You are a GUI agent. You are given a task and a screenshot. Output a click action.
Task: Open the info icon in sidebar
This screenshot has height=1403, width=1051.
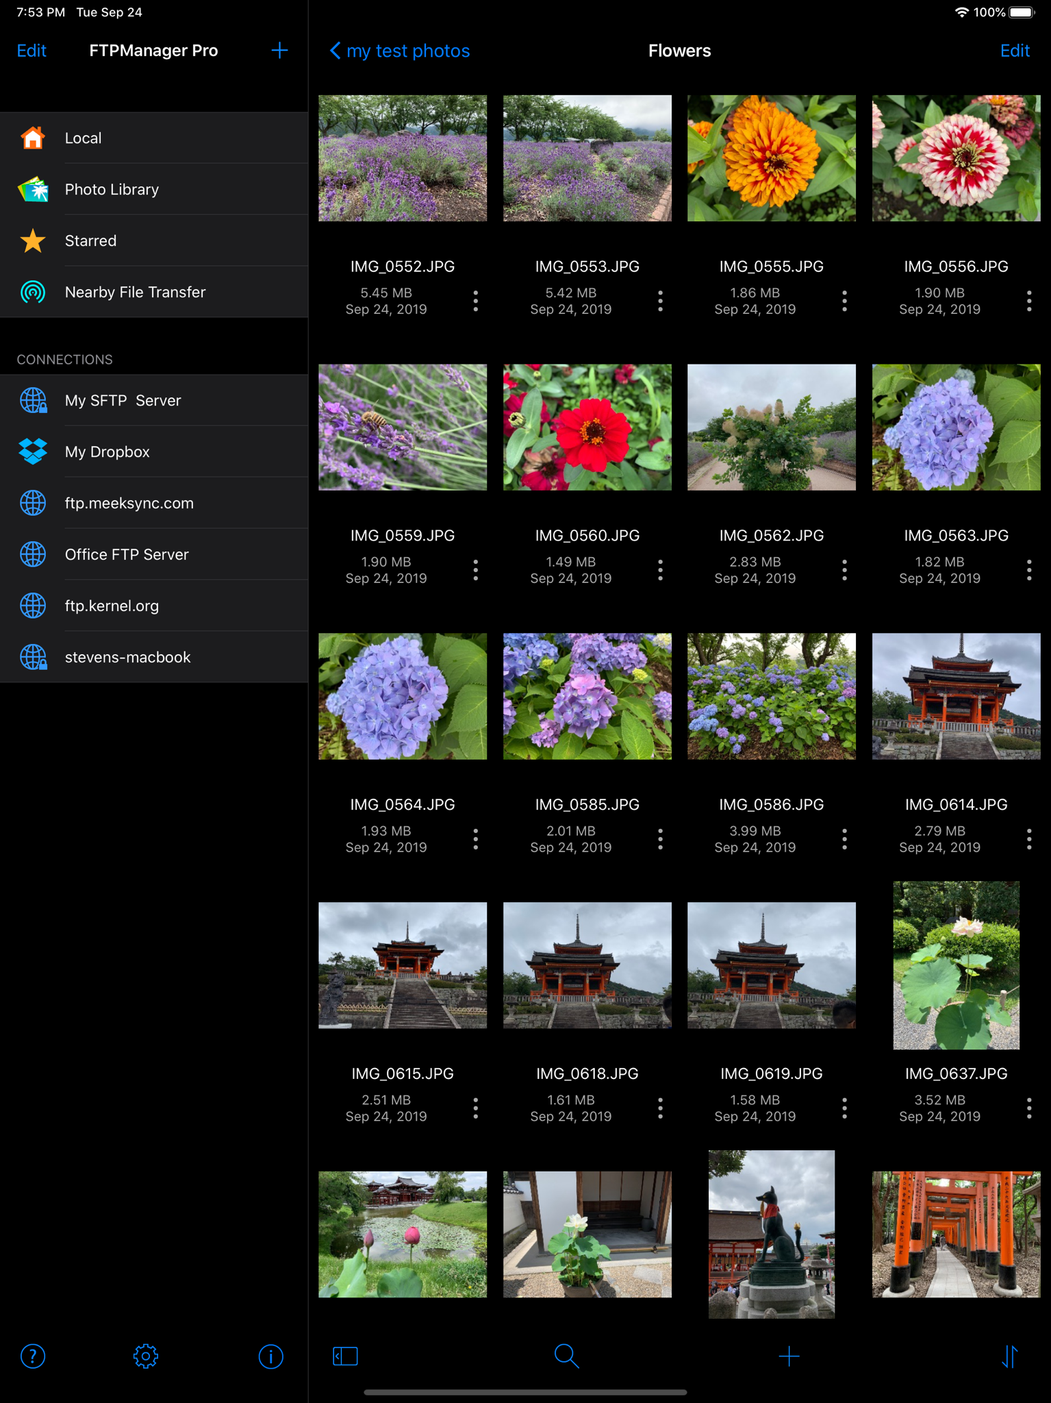271,1356
